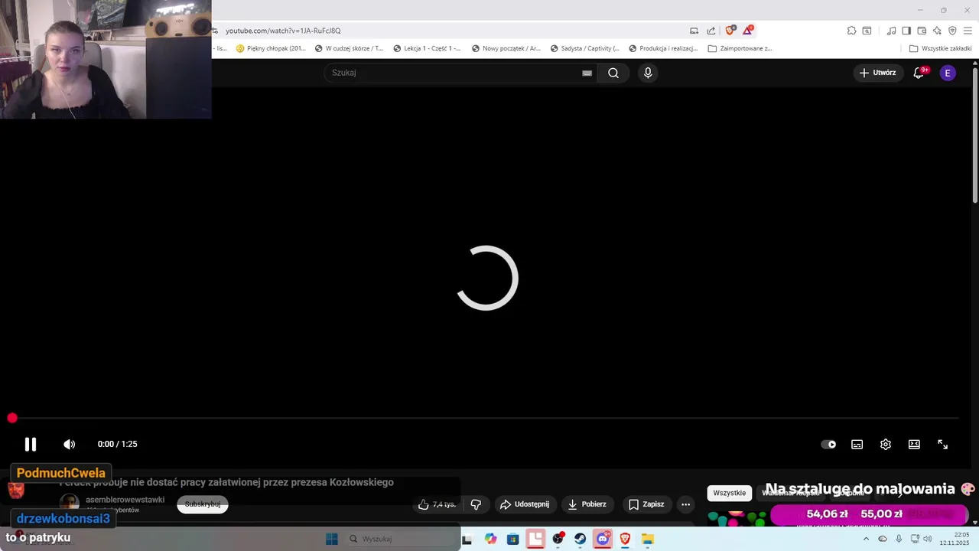979x551 pixels.
Task: Open the tab search icon in toolbar
Action: pyautogui.click(x=867, y=31)
